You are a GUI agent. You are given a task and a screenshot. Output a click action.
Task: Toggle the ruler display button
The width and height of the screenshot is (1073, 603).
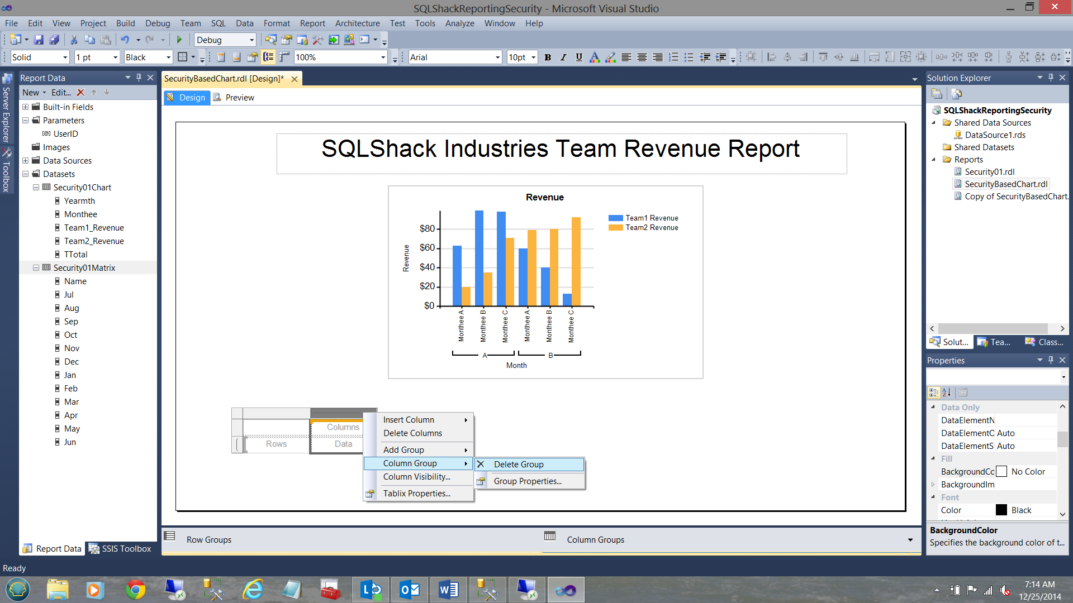(x=284, y=57)
